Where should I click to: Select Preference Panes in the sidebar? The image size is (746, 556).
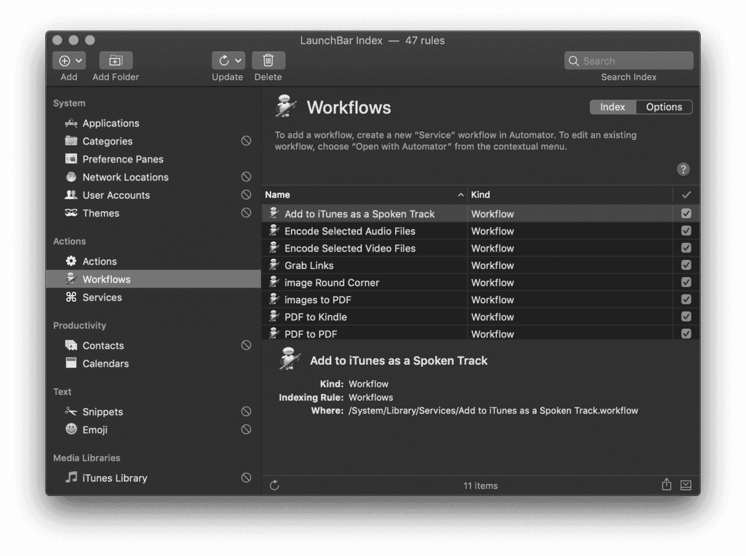153,159
